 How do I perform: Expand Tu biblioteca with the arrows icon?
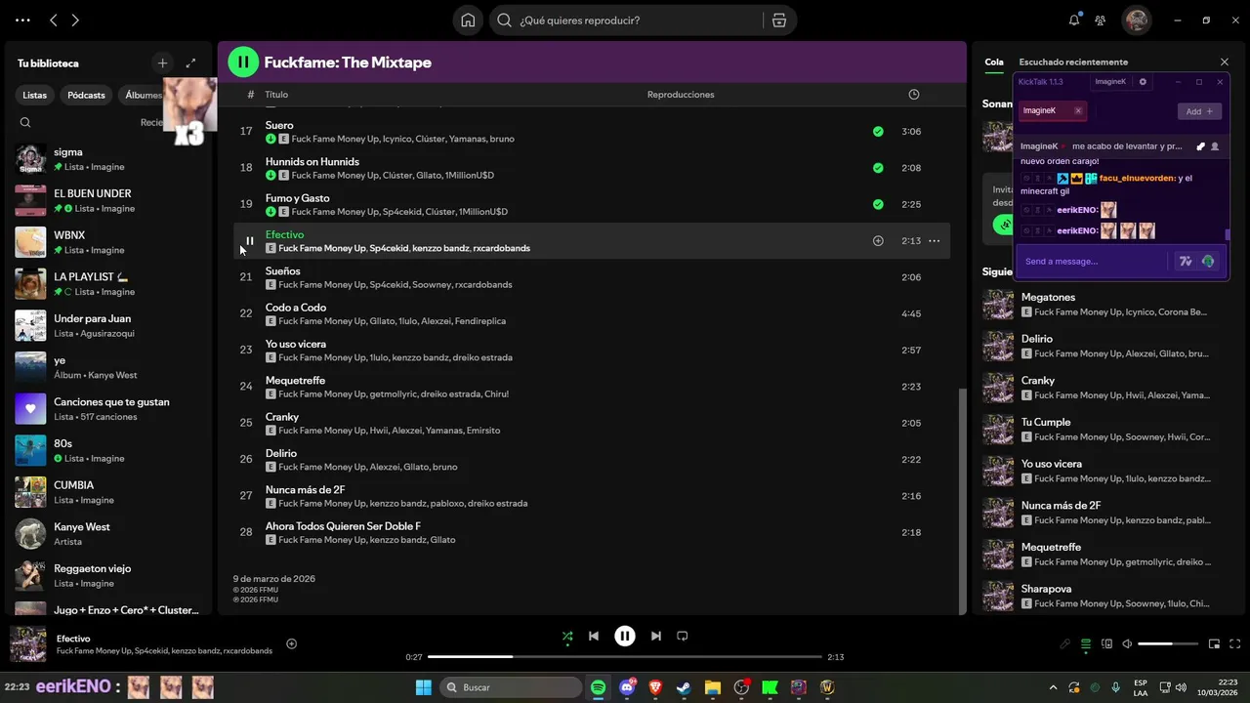[190, 62]
